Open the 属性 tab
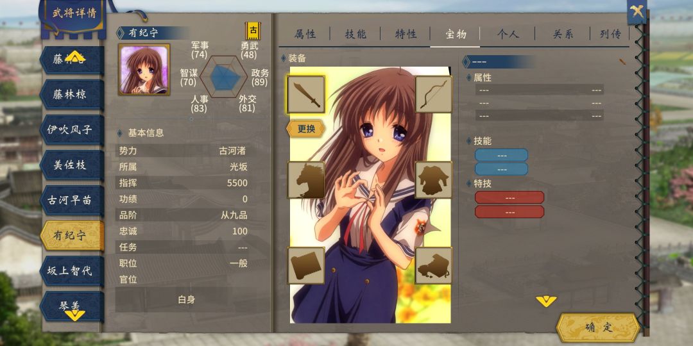The width and height of the screenshot is (693, 346). (305, 35)
